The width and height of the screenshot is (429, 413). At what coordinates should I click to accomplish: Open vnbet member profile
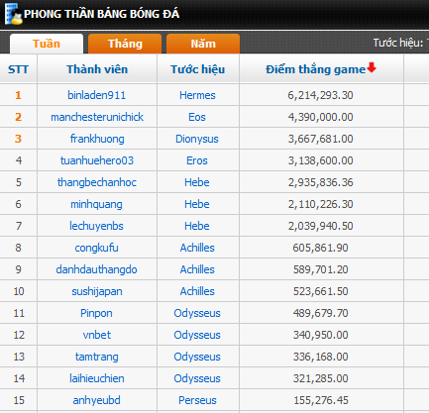[x=97, y=335]
